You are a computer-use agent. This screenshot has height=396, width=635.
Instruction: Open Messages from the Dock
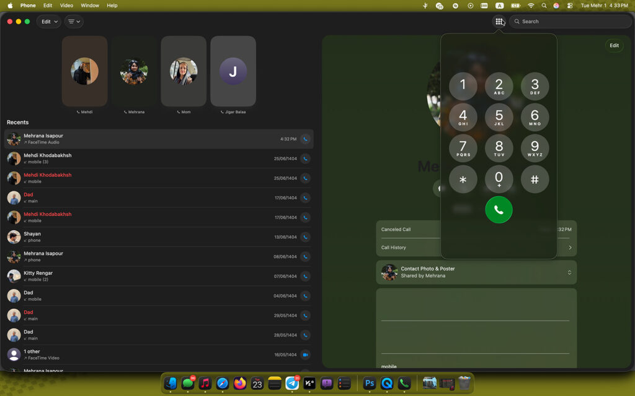coord(188,383)
